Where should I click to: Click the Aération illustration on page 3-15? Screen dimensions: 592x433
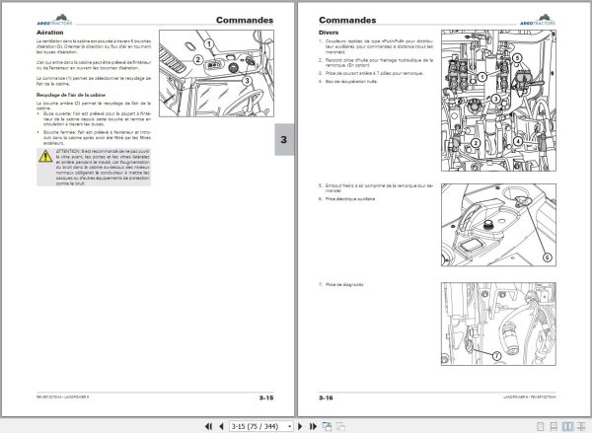pos(216,74)
